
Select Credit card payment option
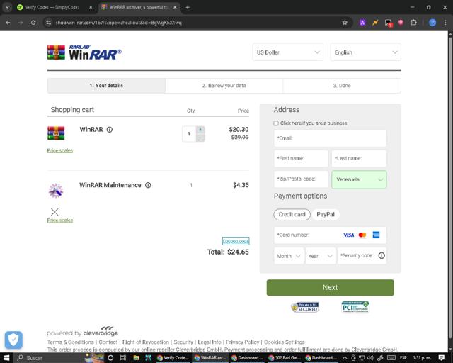(x=292, y=215)
